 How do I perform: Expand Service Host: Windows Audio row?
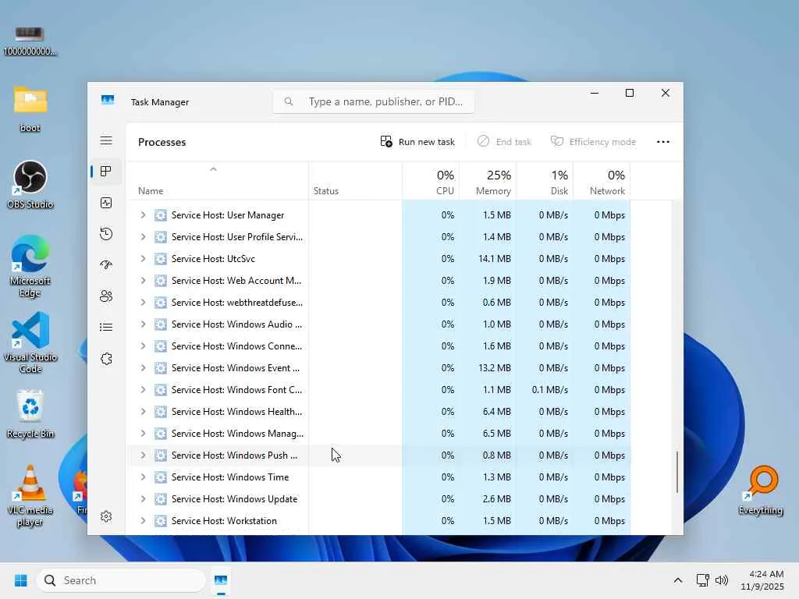tap(144, 324)
